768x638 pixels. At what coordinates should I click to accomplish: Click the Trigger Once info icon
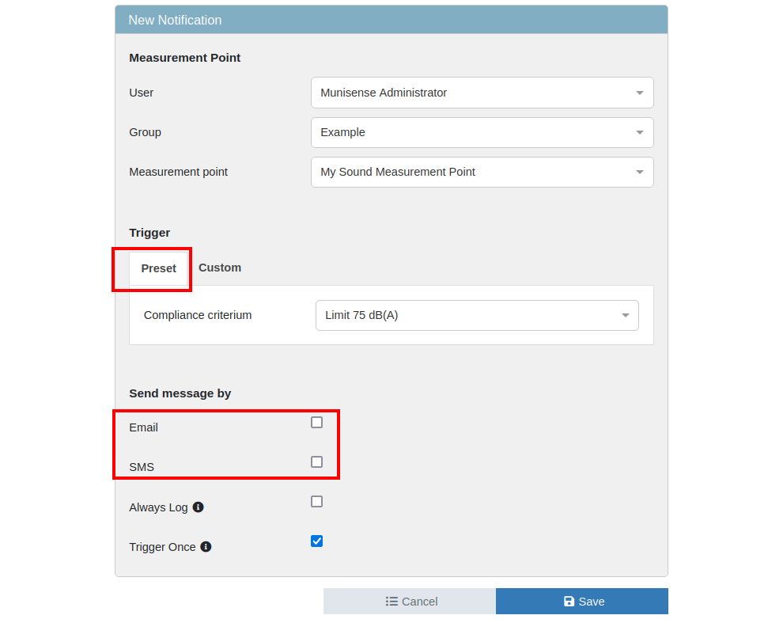206,546
